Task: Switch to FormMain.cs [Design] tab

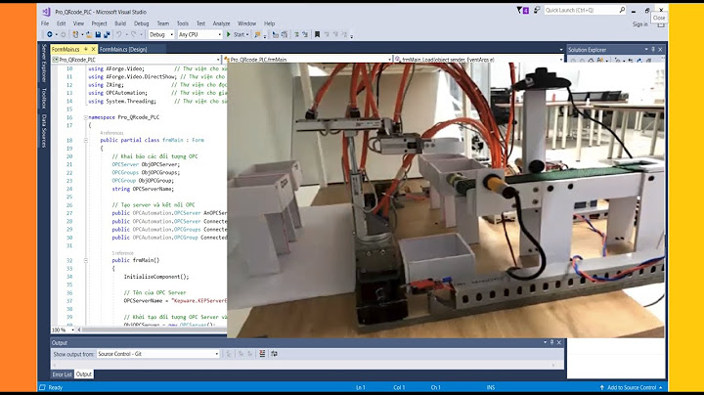Action: [123, 49]
